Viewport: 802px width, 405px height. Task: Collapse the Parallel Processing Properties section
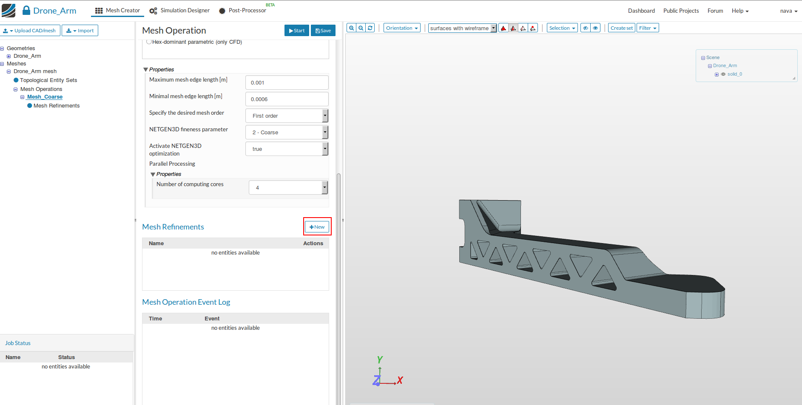coord(153,174)
